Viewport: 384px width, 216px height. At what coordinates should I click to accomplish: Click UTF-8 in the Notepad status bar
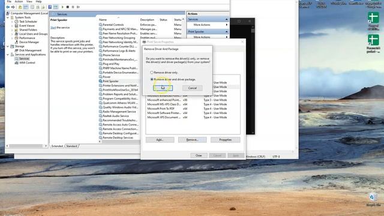tap(276, 156)
